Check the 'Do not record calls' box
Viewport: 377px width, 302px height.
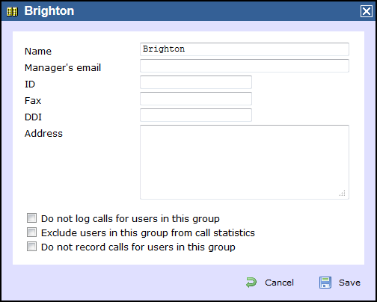[31, 247]
